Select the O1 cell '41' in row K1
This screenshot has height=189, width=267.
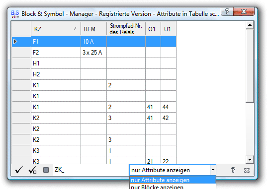(x=153, y=107)
